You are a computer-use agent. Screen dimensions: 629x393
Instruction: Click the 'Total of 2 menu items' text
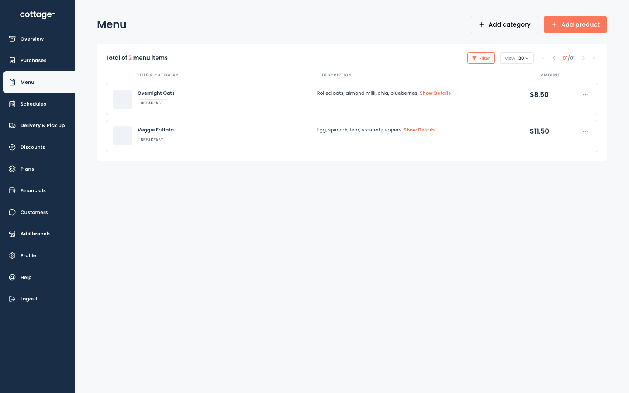click(137, 58)
